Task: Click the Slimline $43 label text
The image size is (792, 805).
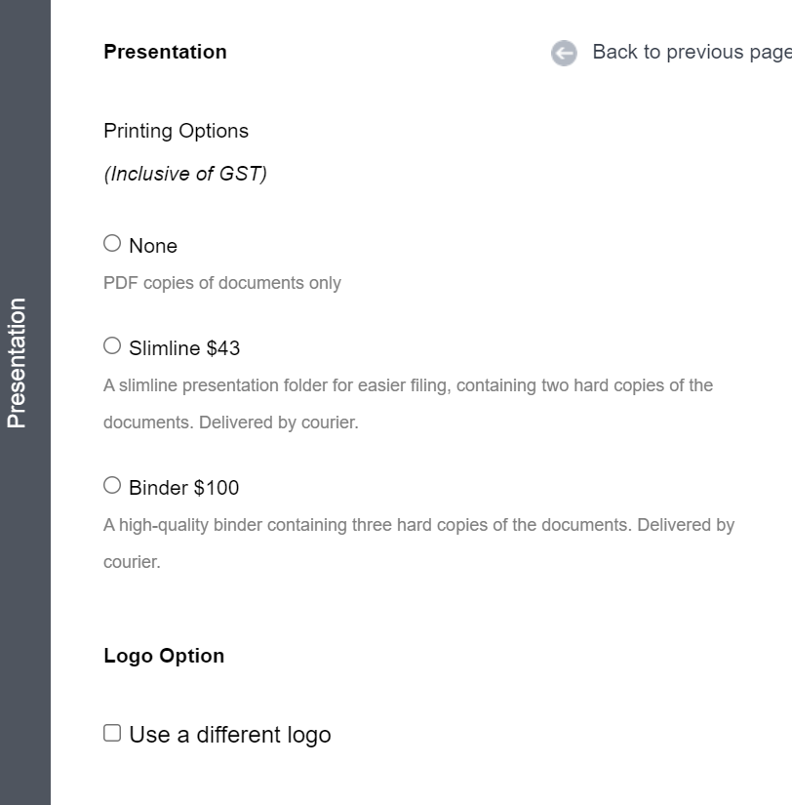Action: pos(184,348)
